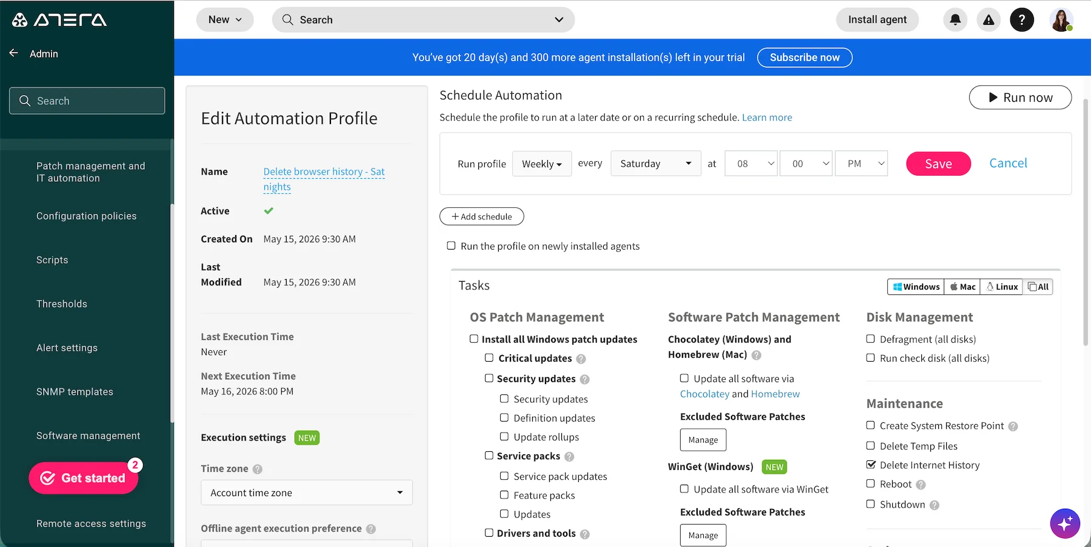Image resolution: width=1091 pixels, height=547 pixels.
Task: Filter tasks by Mac
Action: click(x=963, y=287)
